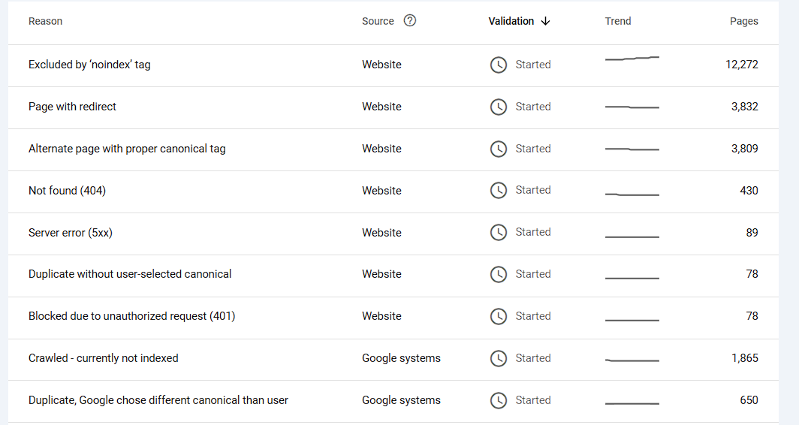This screenshot has height=425, width=799.
Task: Click the Validation sort arrow icon
Action: tap(546, 21)
